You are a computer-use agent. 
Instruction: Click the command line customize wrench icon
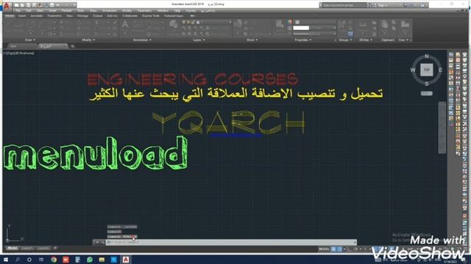point(102,242)
